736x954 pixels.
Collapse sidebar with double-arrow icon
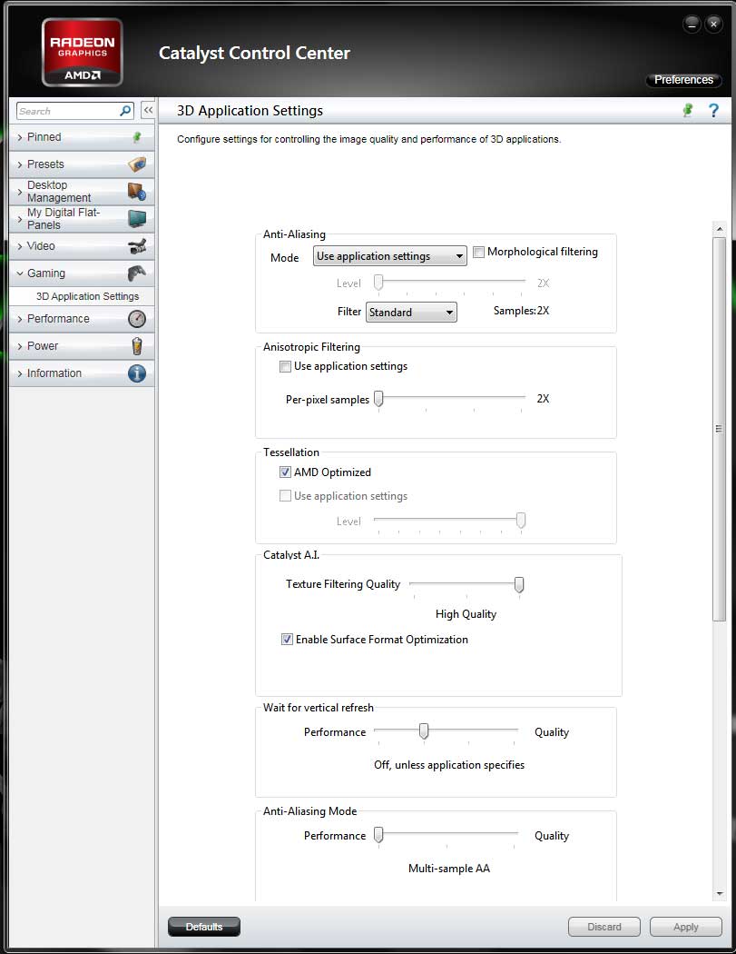coord(148,110)
